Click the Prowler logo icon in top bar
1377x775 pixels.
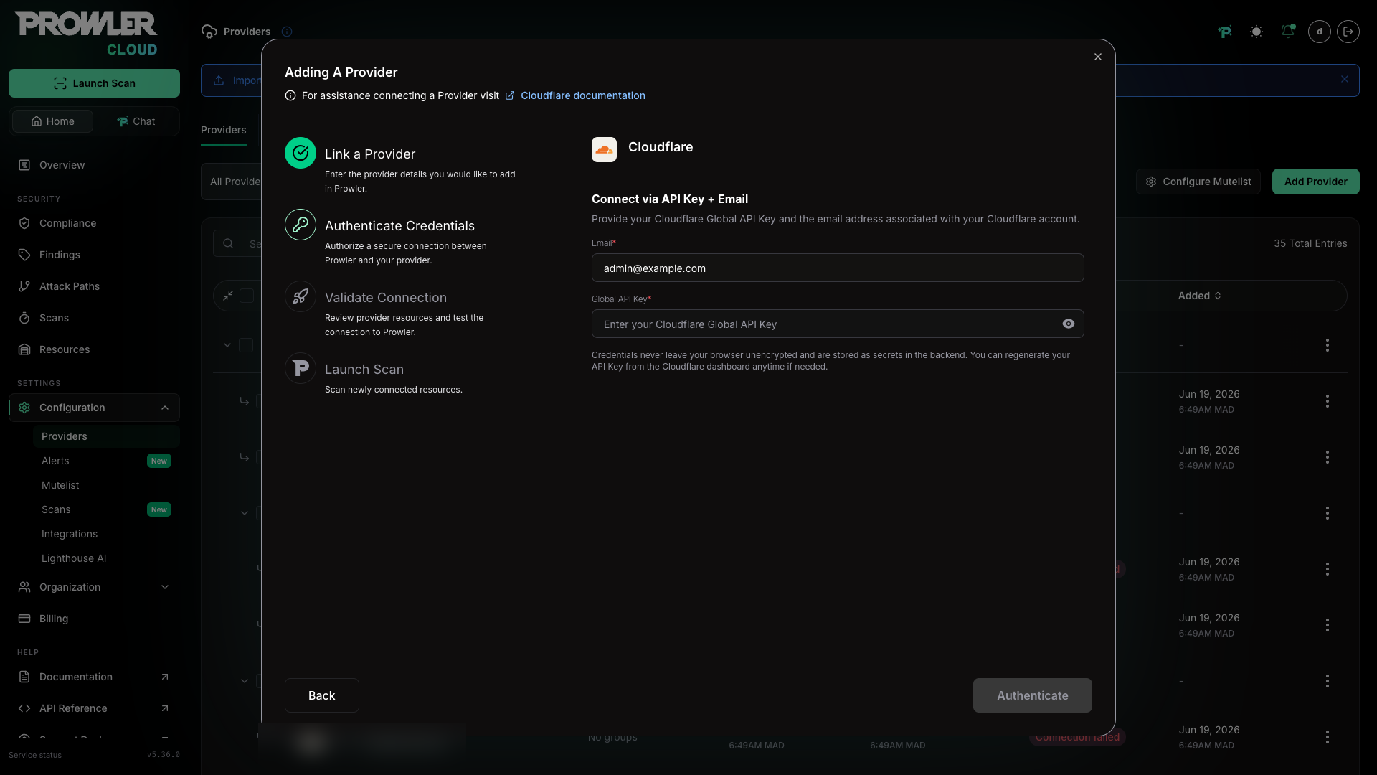[x=1225, y=32]
